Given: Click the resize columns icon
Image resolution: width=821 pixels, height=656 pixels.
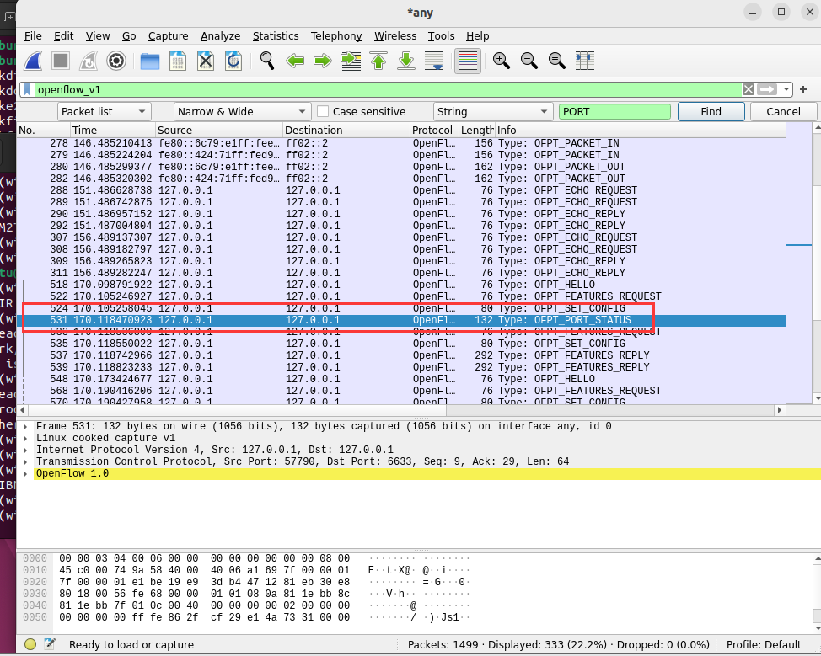Looking at the screenshot, I should [x=584, y=61].
